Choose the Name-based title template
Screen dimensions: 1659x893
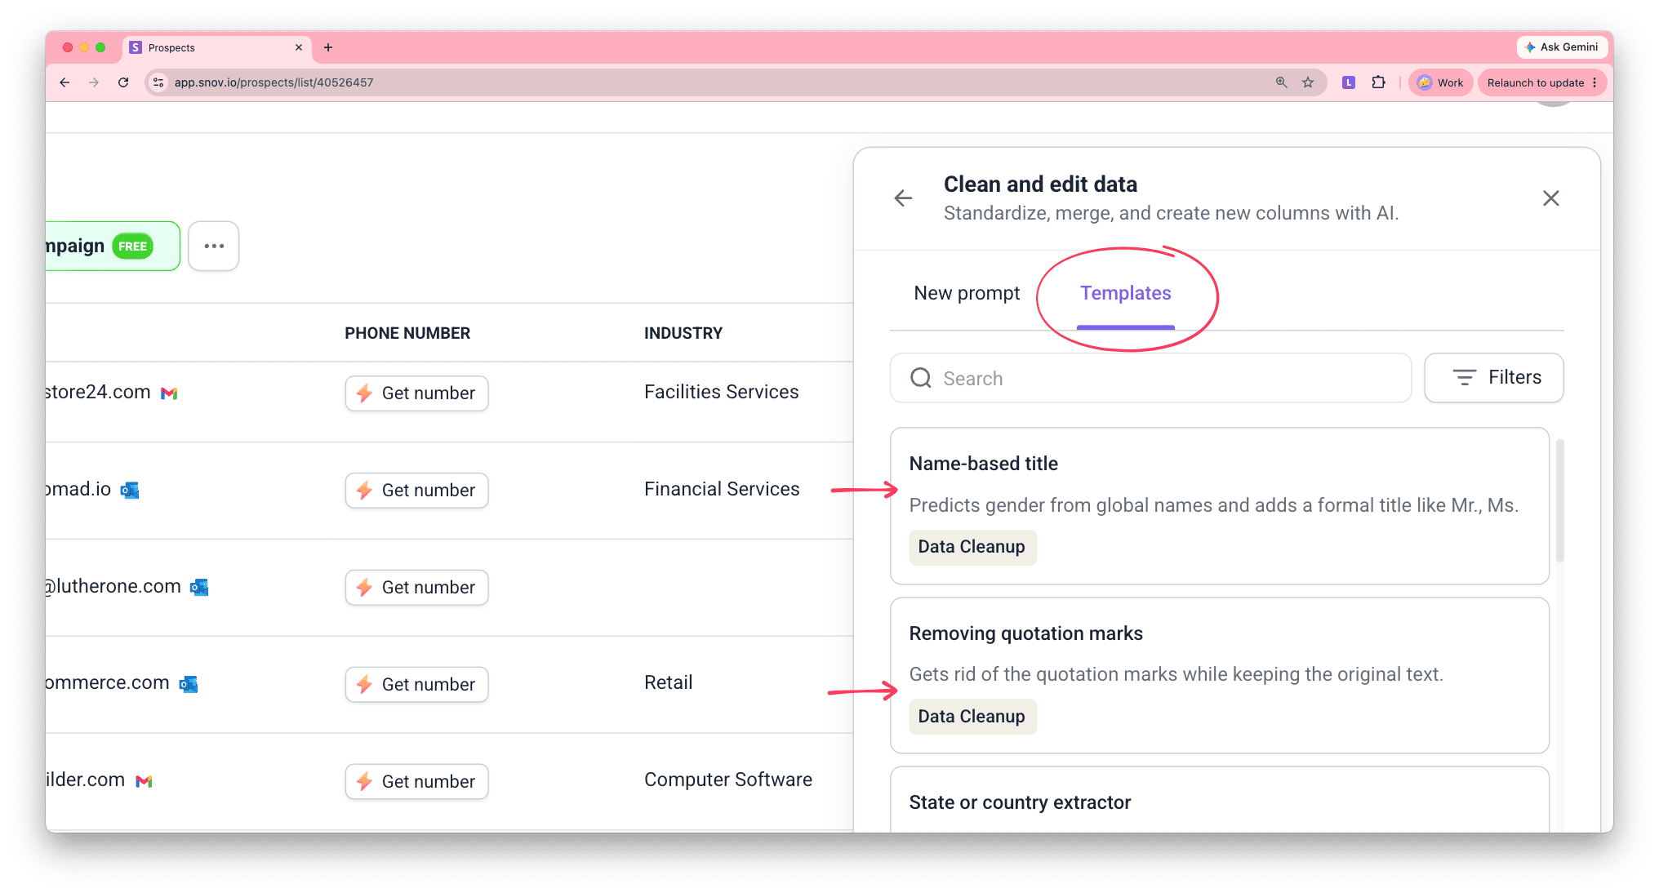(1219, 506)
